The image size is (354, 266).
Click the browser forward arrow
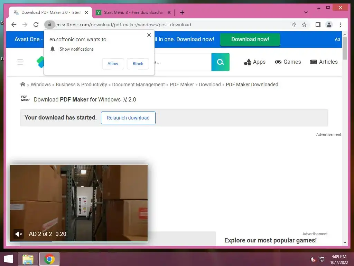pos(25,25)
